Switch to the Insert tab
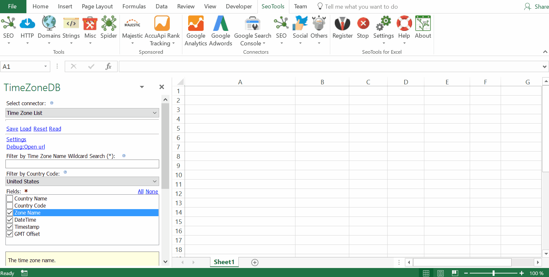This screenshot has width=549, height=277. pyautogui.click(x=65, y=6)
